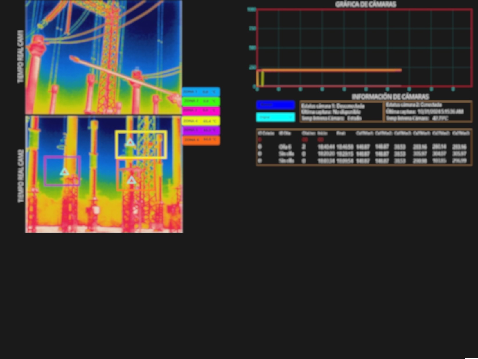Click the camera 2 status info panel
This screenshot has width=478, height=359.
pos(428,112)
